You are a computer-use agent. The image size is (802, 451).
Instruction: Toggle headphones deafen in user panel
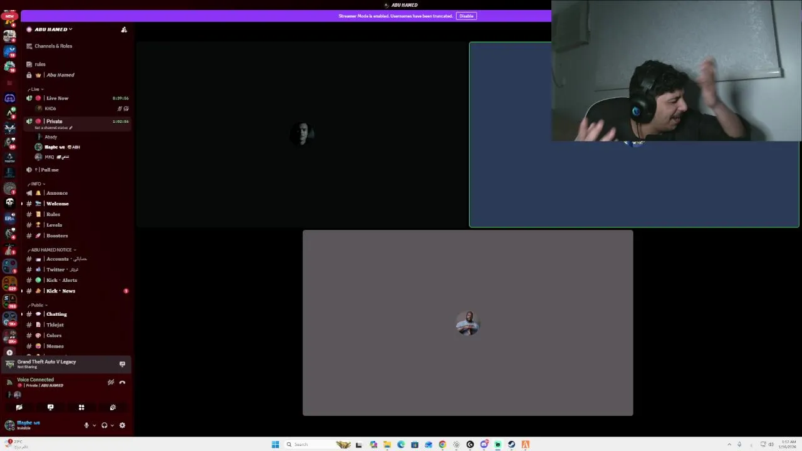pos(104,425)
